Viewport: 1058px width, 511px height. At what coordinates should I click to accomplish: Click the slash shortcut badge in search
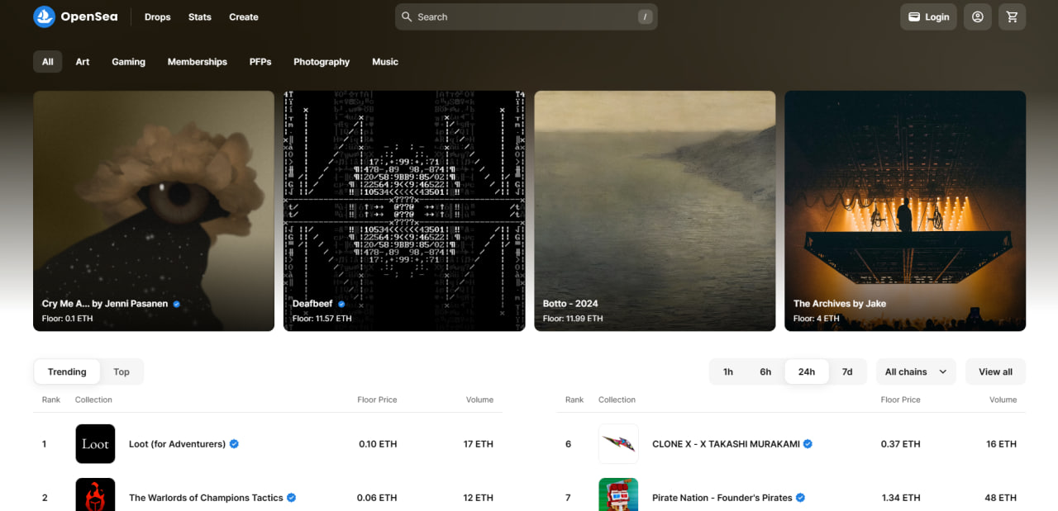click(x=645, y=17)
